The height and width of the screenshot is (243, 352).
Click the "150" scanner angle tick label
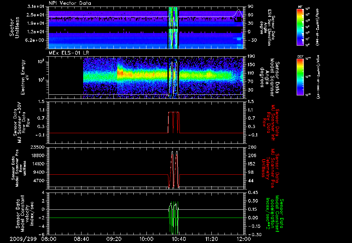tap(251, 65)
